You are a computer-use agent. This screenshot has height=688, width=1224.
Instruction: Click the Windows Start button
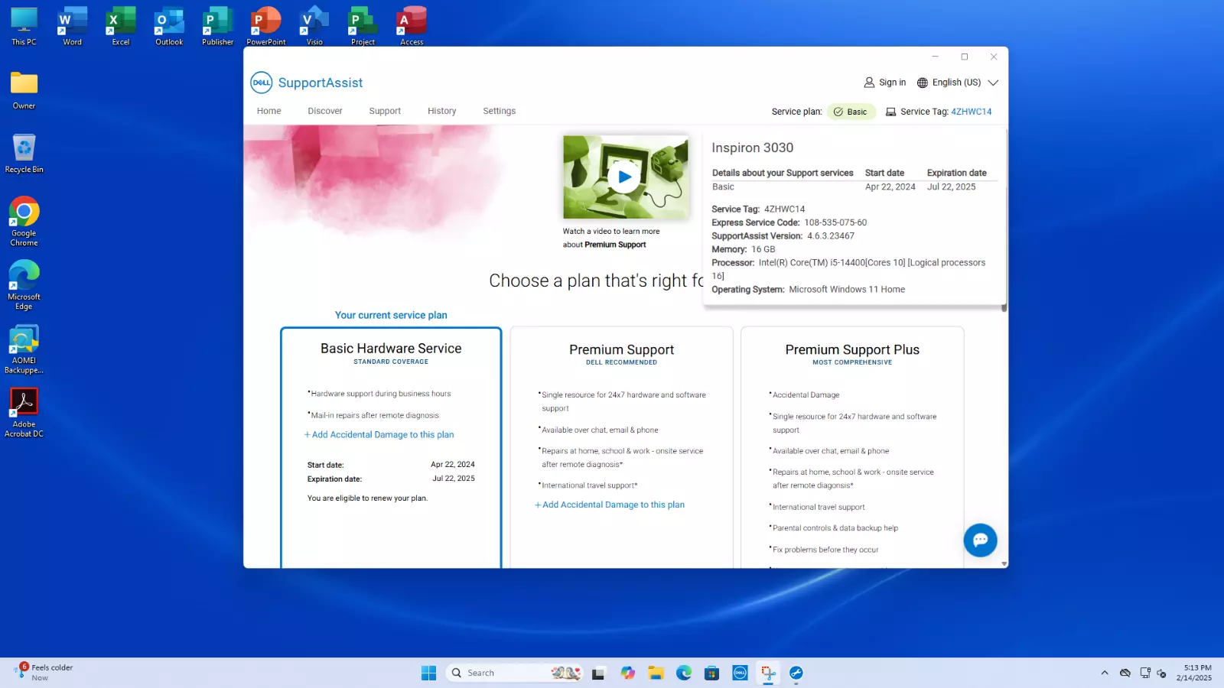(x=428, y=673)
